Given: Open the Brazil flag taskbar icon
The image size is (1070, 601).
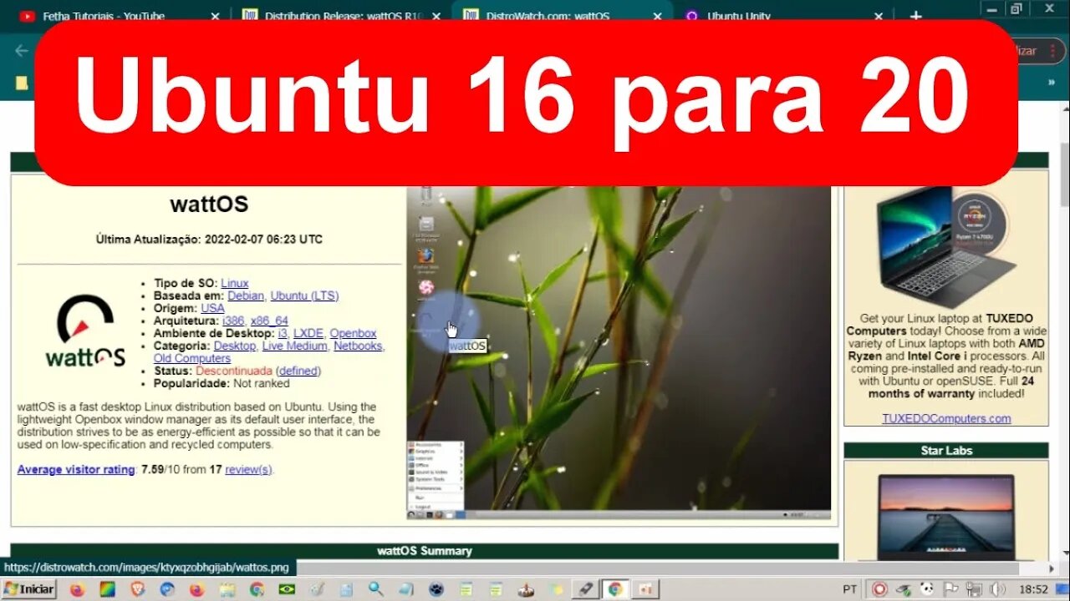Looking at the screenshot, I should pos(287,589).
